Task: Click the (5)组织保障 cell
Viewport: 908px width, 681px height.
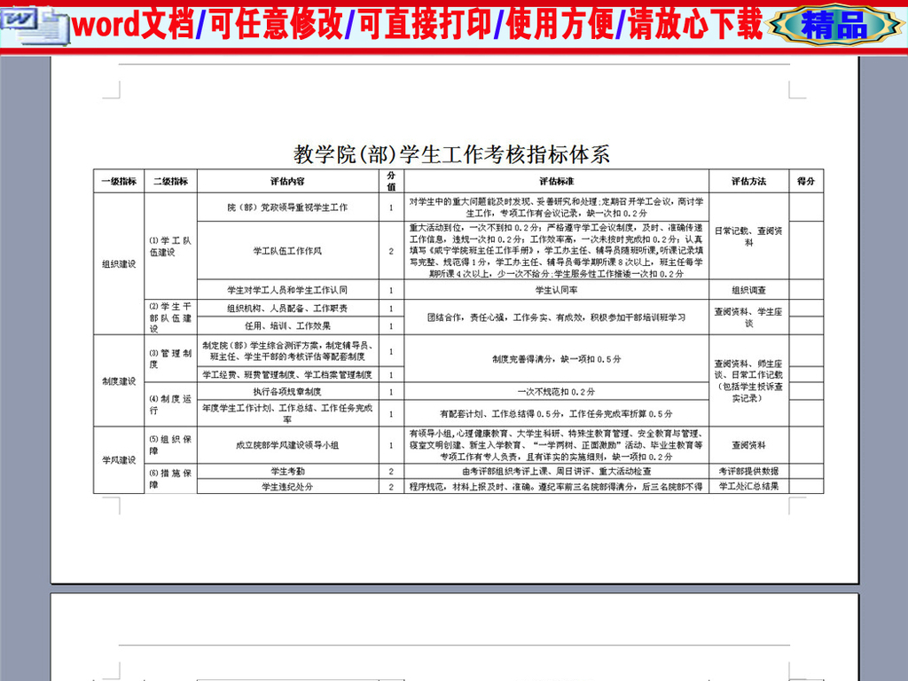Action: pos(171,445)
